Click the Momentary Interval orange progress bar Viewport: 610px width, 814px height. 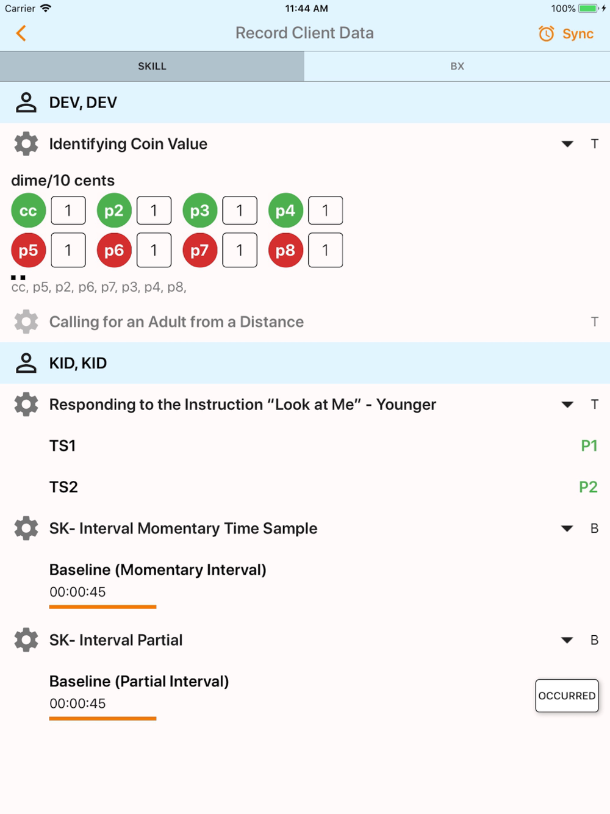[x=102, y=607]
